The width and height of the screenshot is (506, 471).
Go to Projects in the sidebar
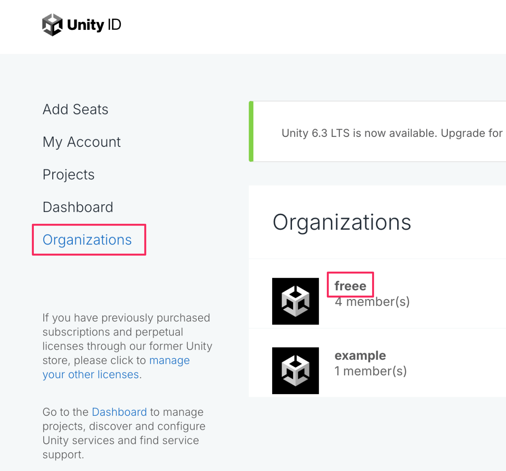(x=68, y=175)
